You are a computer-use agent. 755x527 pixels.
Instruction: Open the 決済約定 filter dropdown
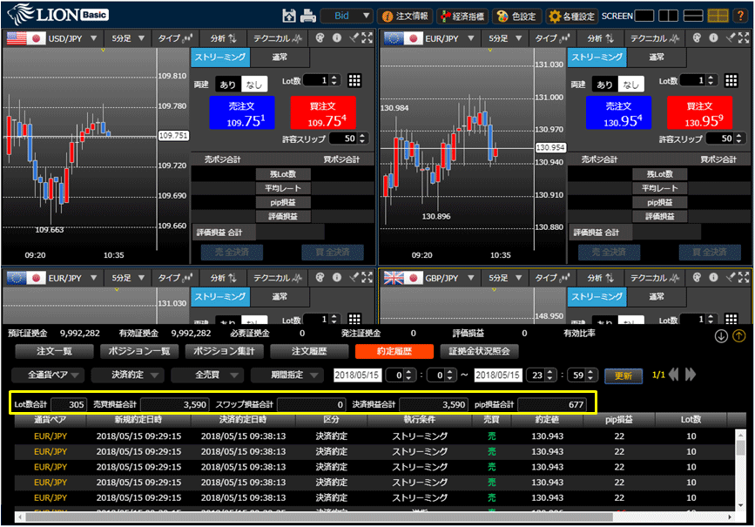(x=128, y=375)
